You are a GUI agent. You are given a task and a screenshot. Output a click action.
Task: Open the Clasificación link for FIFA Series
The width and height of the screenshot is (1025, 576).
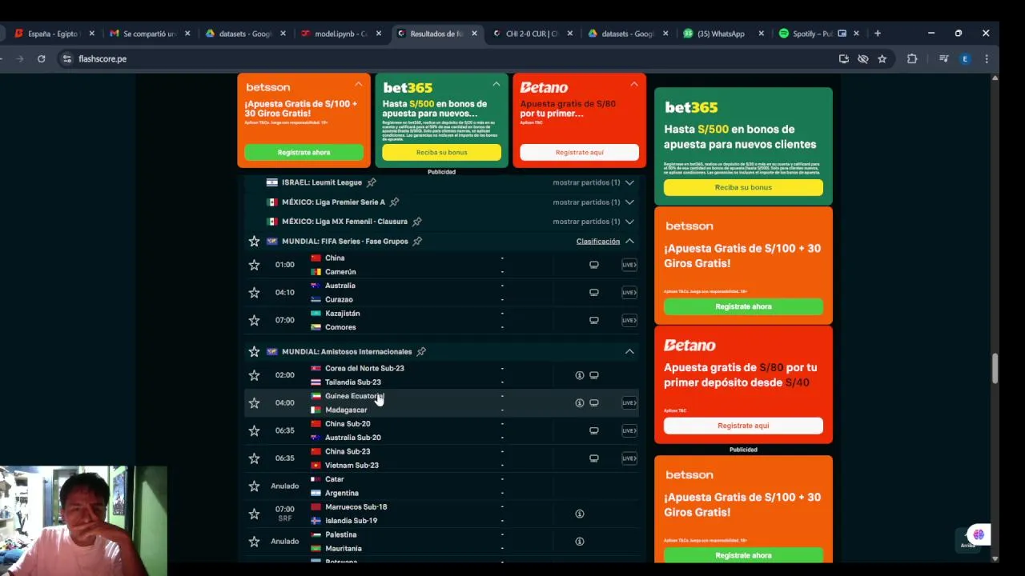598,241
